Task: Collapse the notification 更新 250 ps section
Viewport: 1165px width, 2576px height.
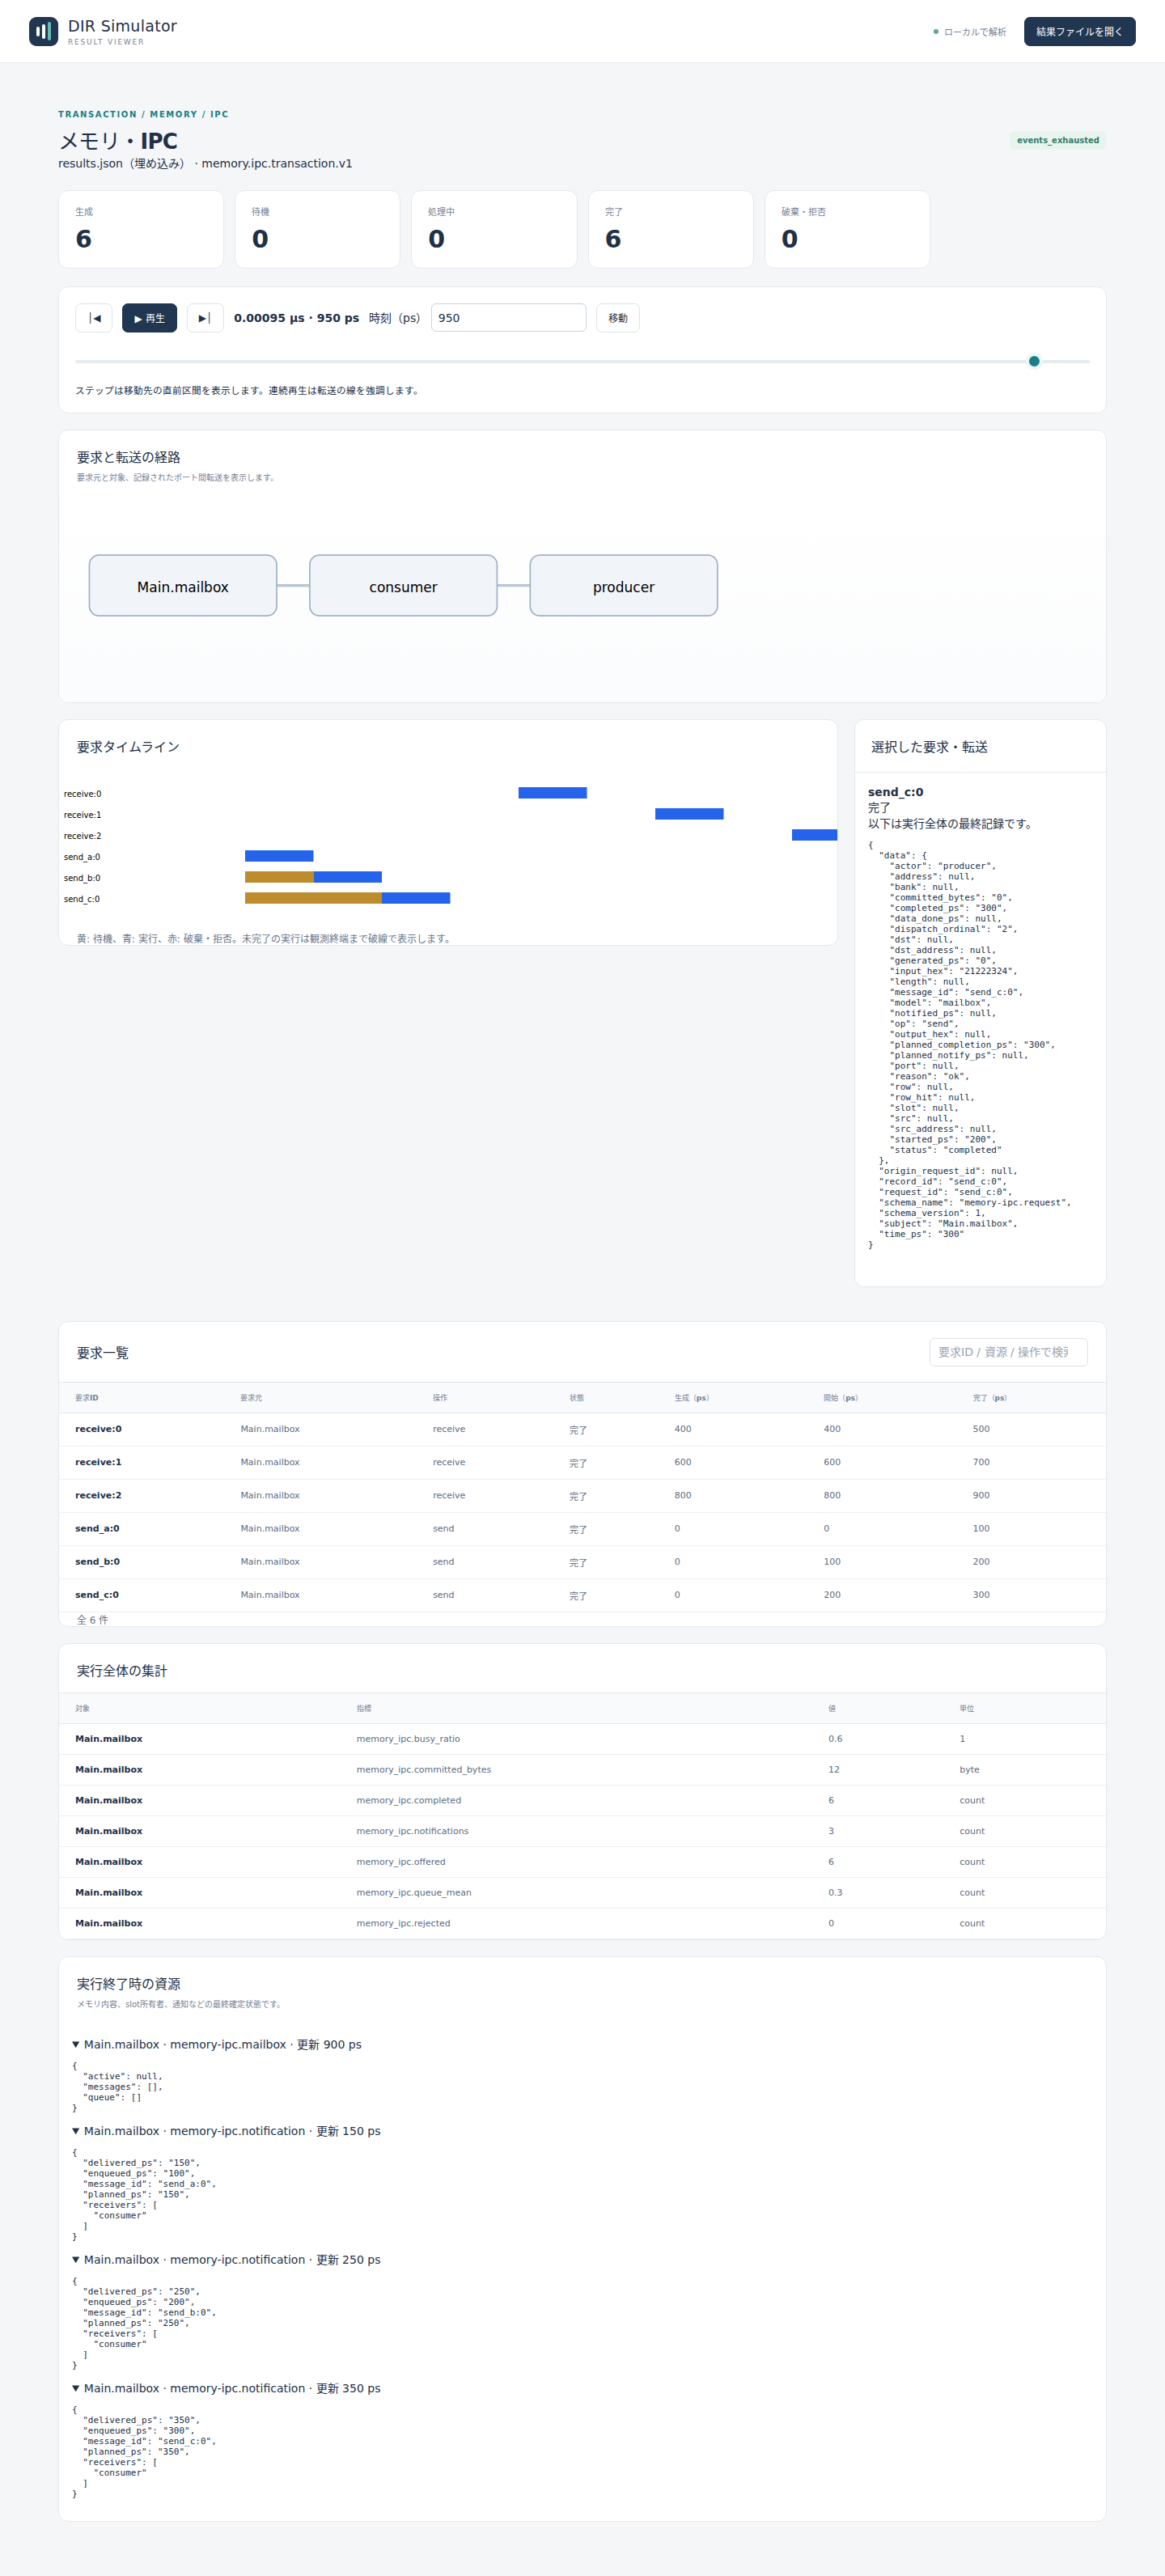Action: pyautogui.click(x=226, y=2260)
